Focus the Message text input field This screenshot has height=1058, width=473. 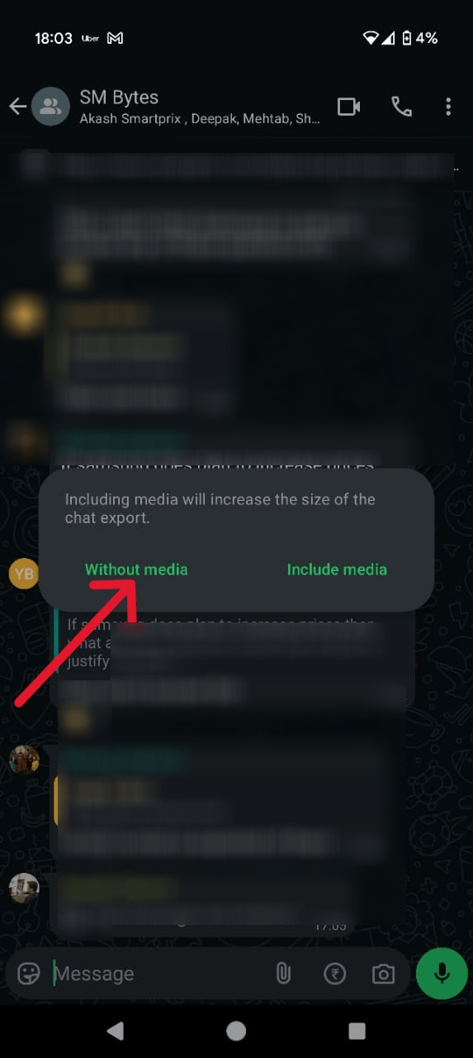[157, 974]
